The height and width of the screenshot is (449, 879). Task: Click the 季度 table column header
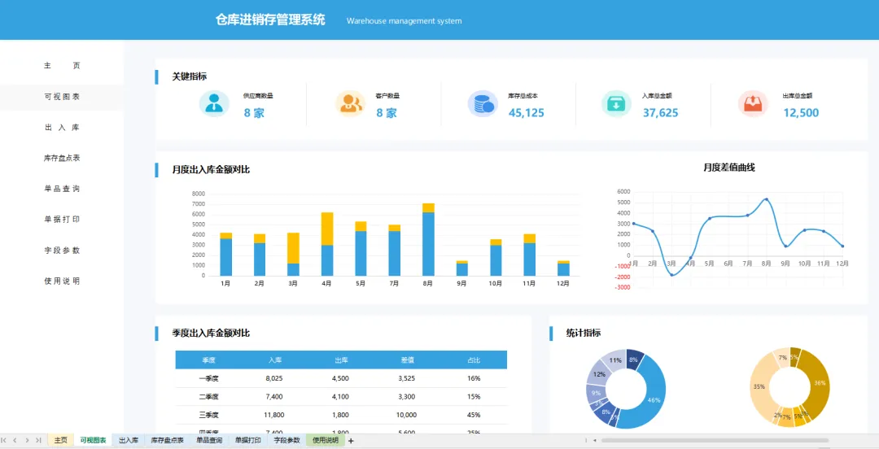point(208,360)
